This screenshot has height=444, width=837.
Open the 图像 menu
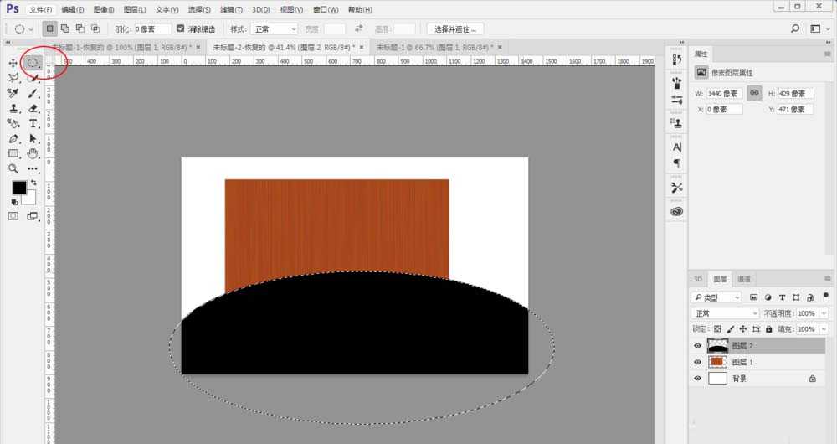(x=105, y=9)
